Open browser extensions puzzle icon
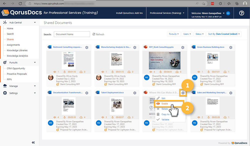Screen dimensions: 250x146 tap(220, 3)
